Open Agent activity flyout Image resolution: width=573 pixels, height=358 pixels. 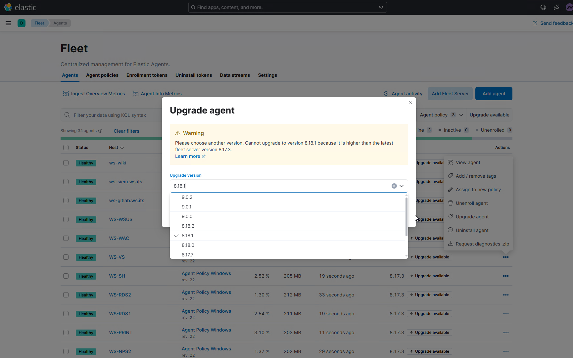(403, 94)
